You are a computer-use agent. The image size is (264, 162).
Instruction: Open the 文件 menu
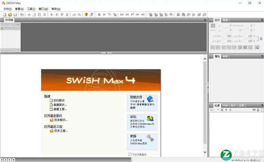click(x=7, y=9)
